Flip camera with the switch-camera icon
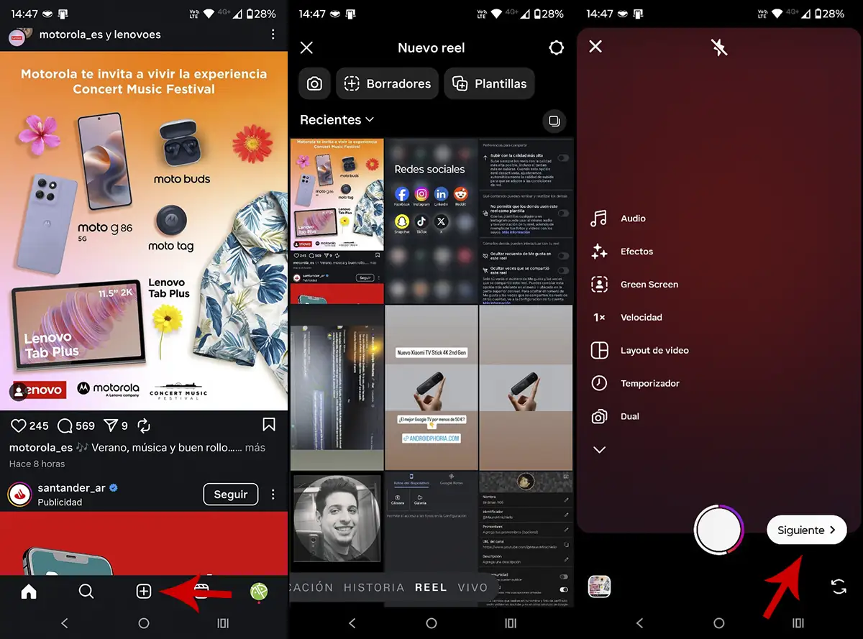The height and width of the screenshot is (639, 863). [x=839, y=587]
